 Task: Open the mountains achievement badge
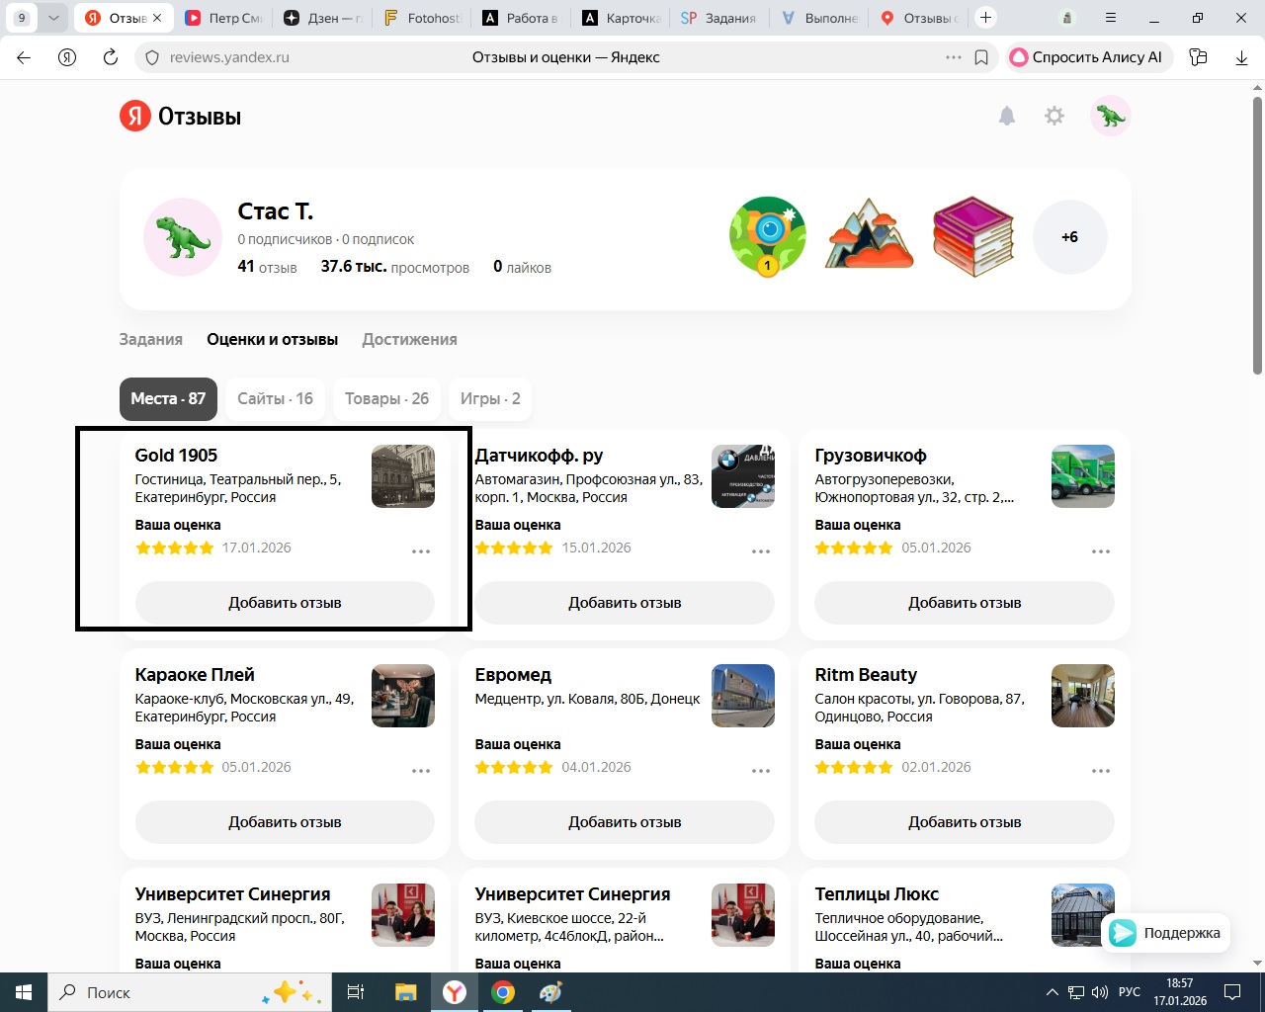(870, 235)
